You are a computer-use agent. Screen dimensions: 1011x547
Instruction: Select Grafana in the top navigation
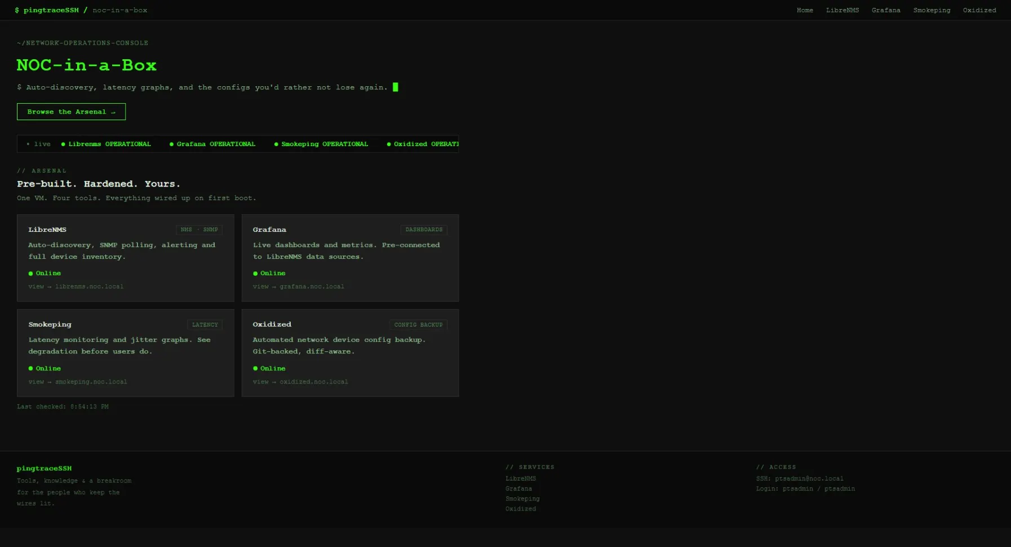(886, 10)
